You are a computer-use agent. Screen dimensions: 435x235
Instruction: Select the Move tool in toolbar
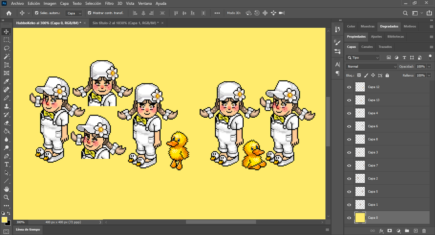click(x=7, y=32)
